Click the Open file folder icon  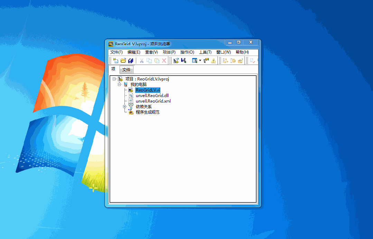(x=123, y=60)
